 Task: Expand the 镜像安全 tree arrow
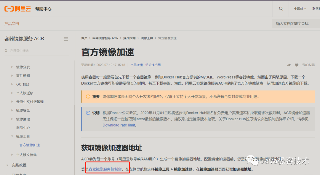pos(12,110)
